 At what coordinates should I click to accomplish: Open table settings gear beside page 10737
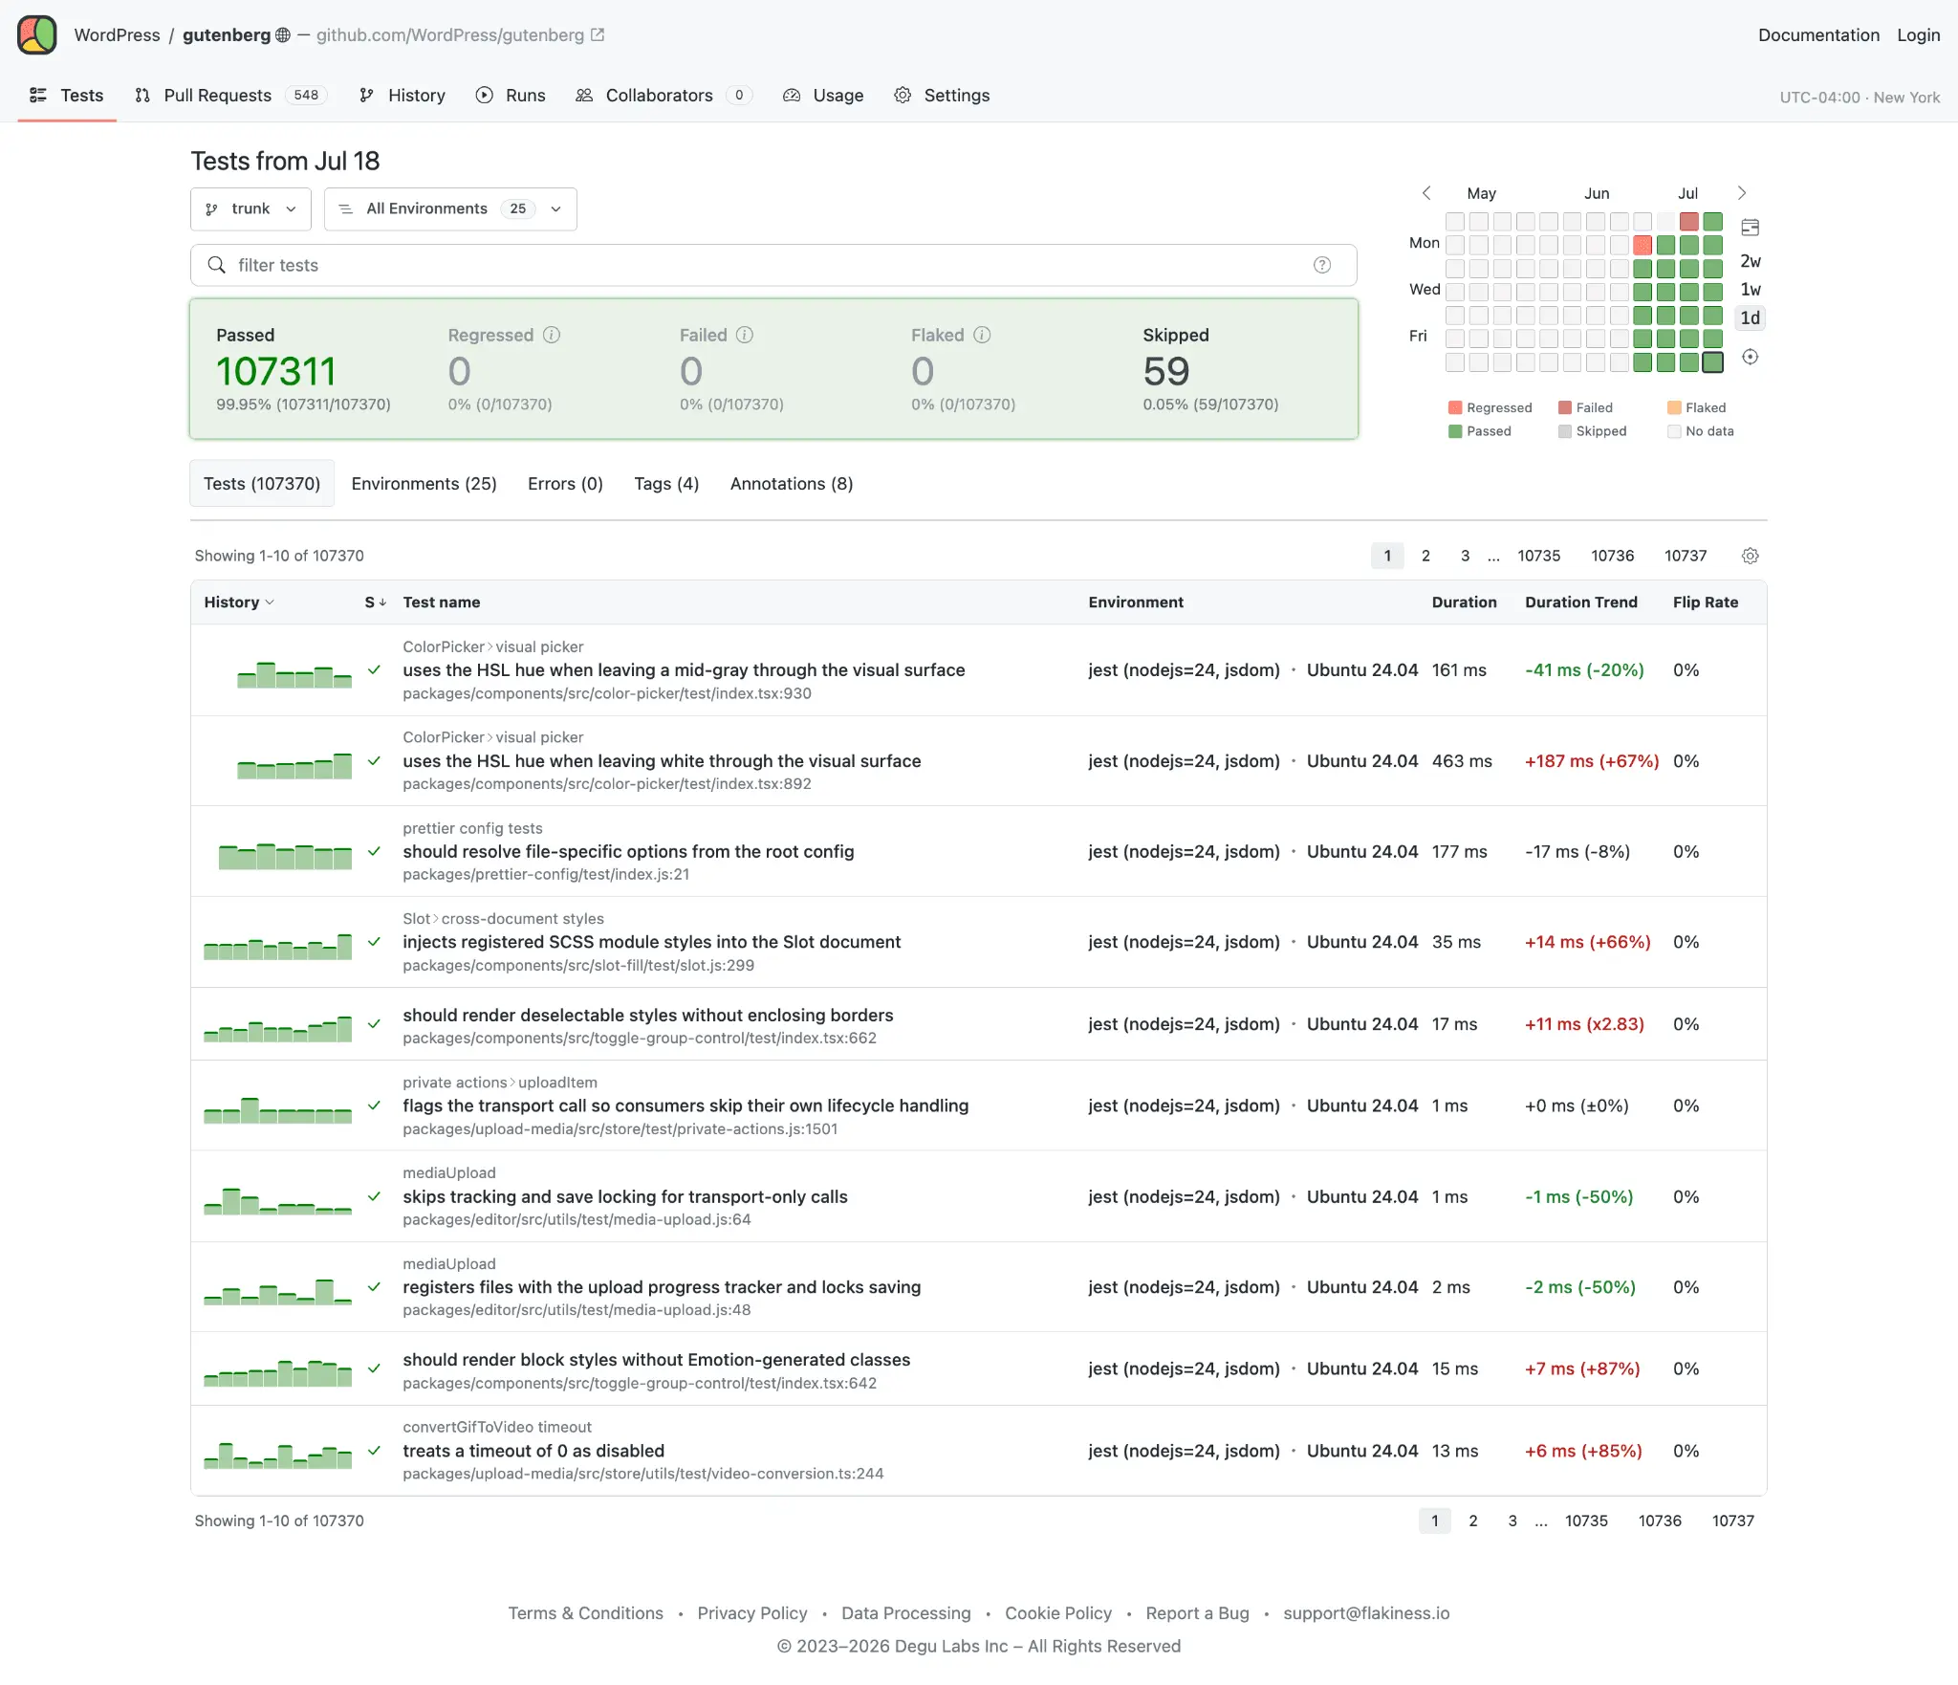tap(1751, 556)
